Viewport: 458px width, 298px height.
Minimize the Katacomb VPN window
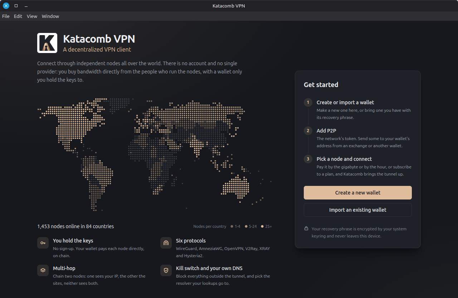coord(26,6)
